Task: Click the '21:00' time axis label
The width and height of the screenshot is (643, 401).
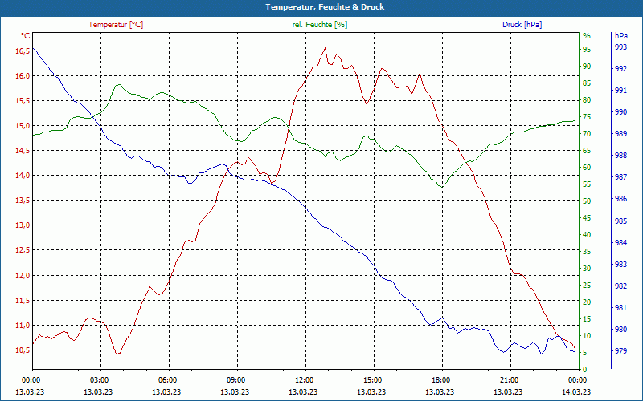Action: [x=509, y=380]
